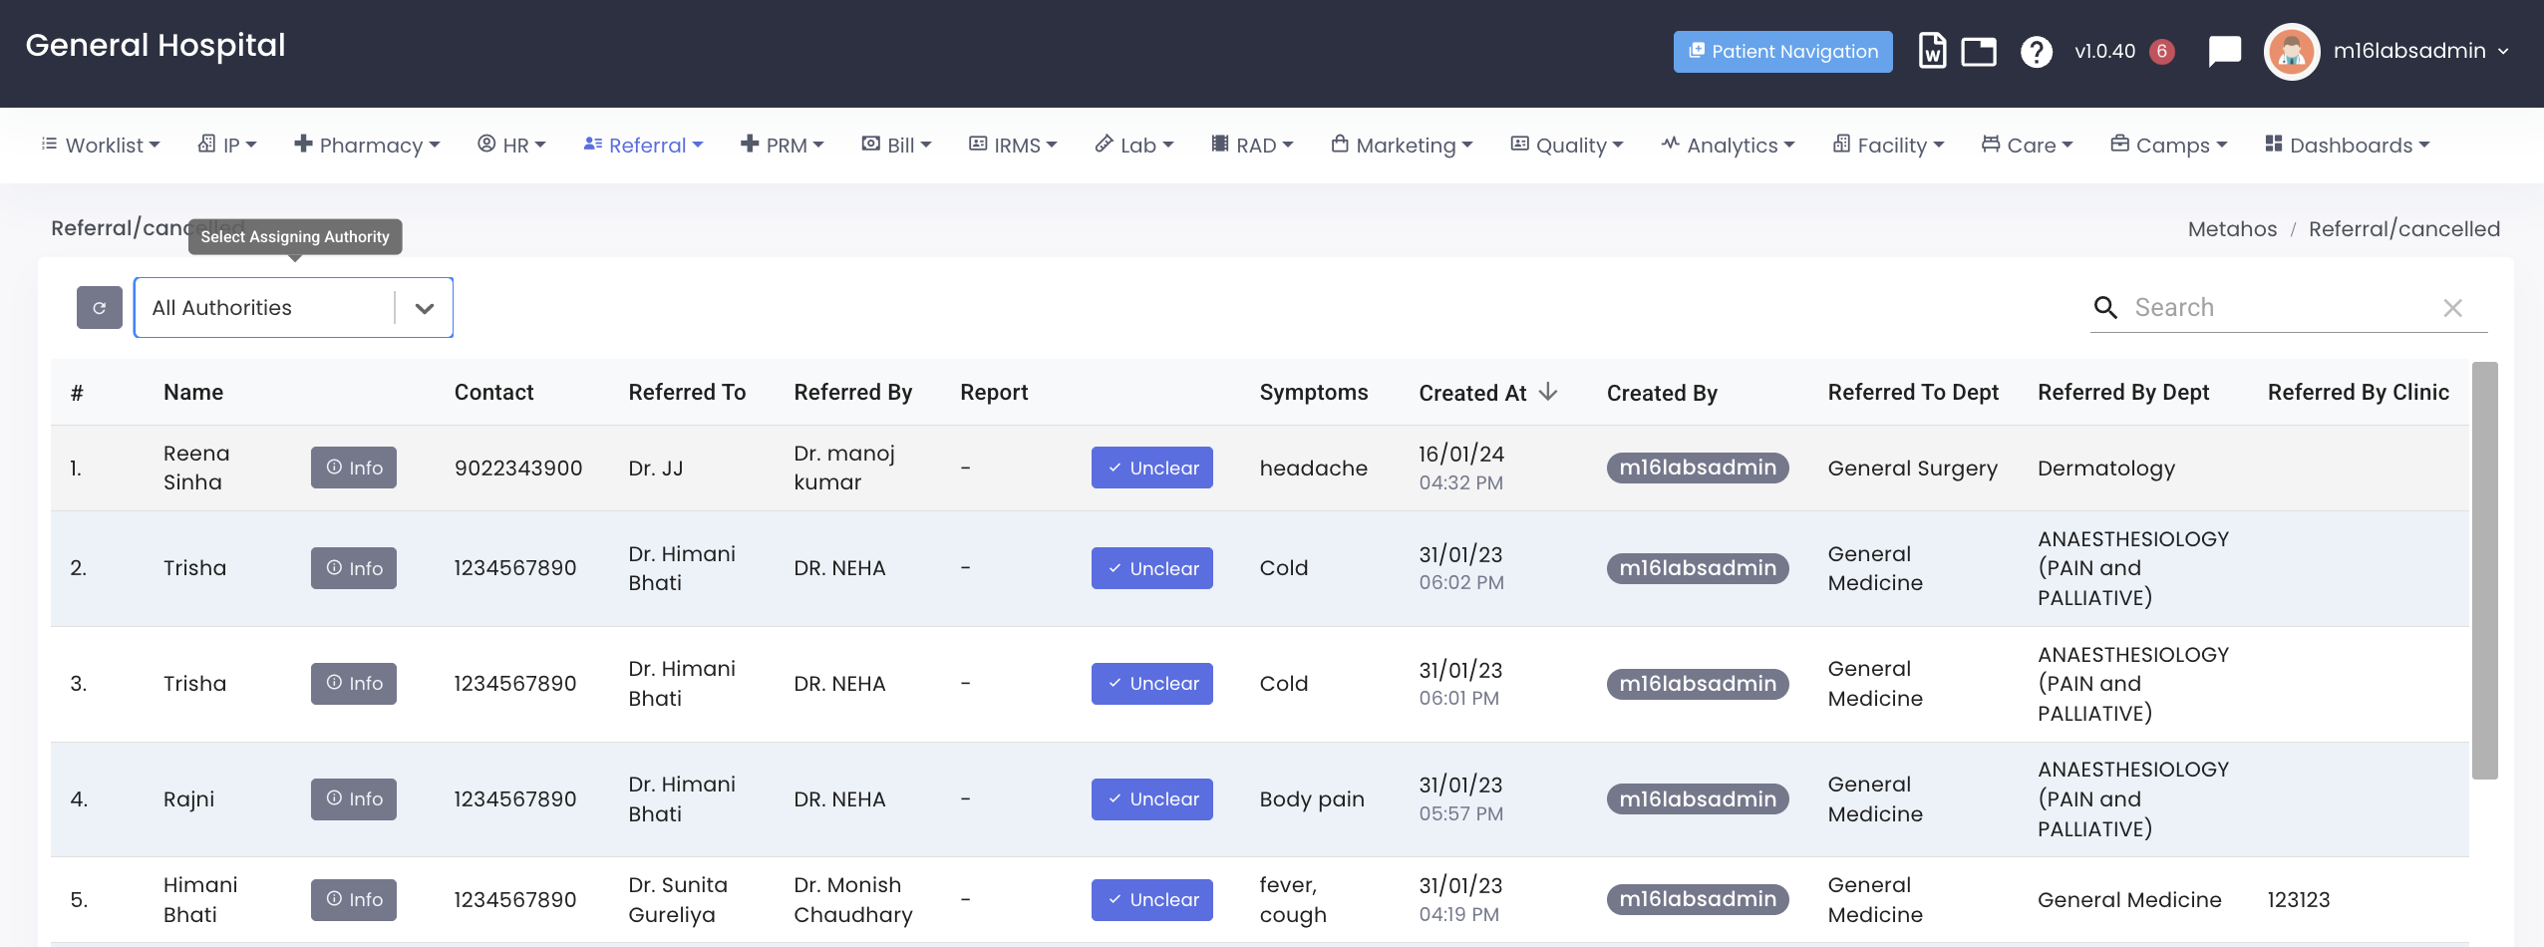2544x947 pixels.
Task: Open the help question mark icon
Action: point(2036,51)
